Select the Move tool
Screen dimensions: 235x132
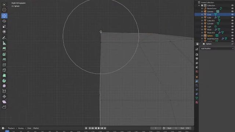(4, 16)
